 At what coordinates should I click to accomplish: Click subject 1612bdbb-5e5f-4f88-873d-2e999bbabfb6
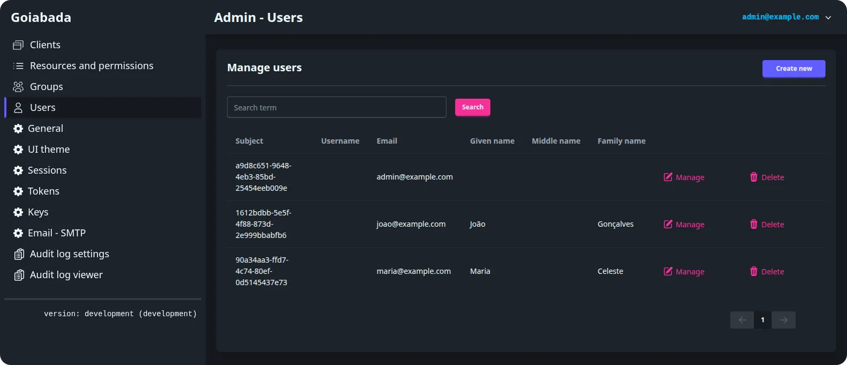click(263, 224)
